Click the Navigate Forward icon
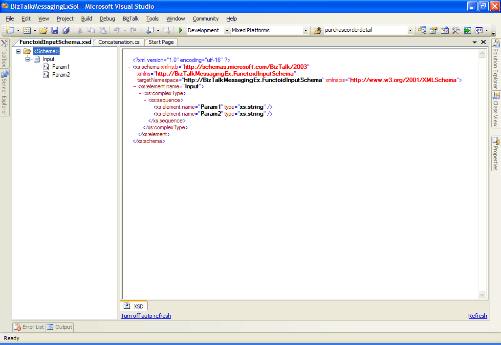 tap(167, 30)
